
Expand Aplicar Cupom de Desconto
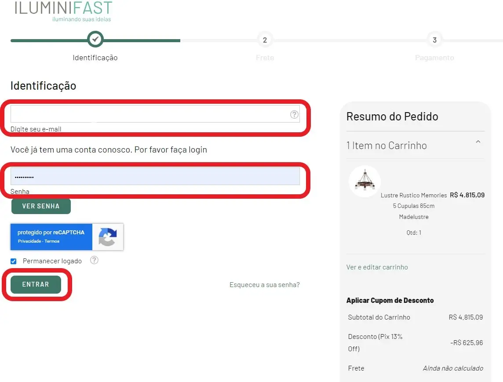[x=390, y=300]
